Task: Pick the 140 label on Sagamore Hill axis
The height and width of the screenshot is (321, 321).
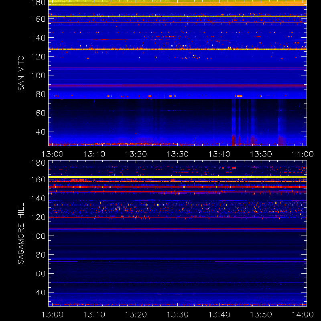Action: click(x=38, y=198)
